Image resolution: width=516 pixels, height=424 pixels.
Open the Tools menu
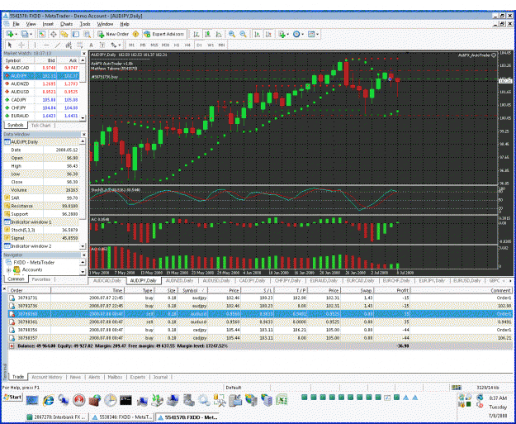tap(85, 24)
